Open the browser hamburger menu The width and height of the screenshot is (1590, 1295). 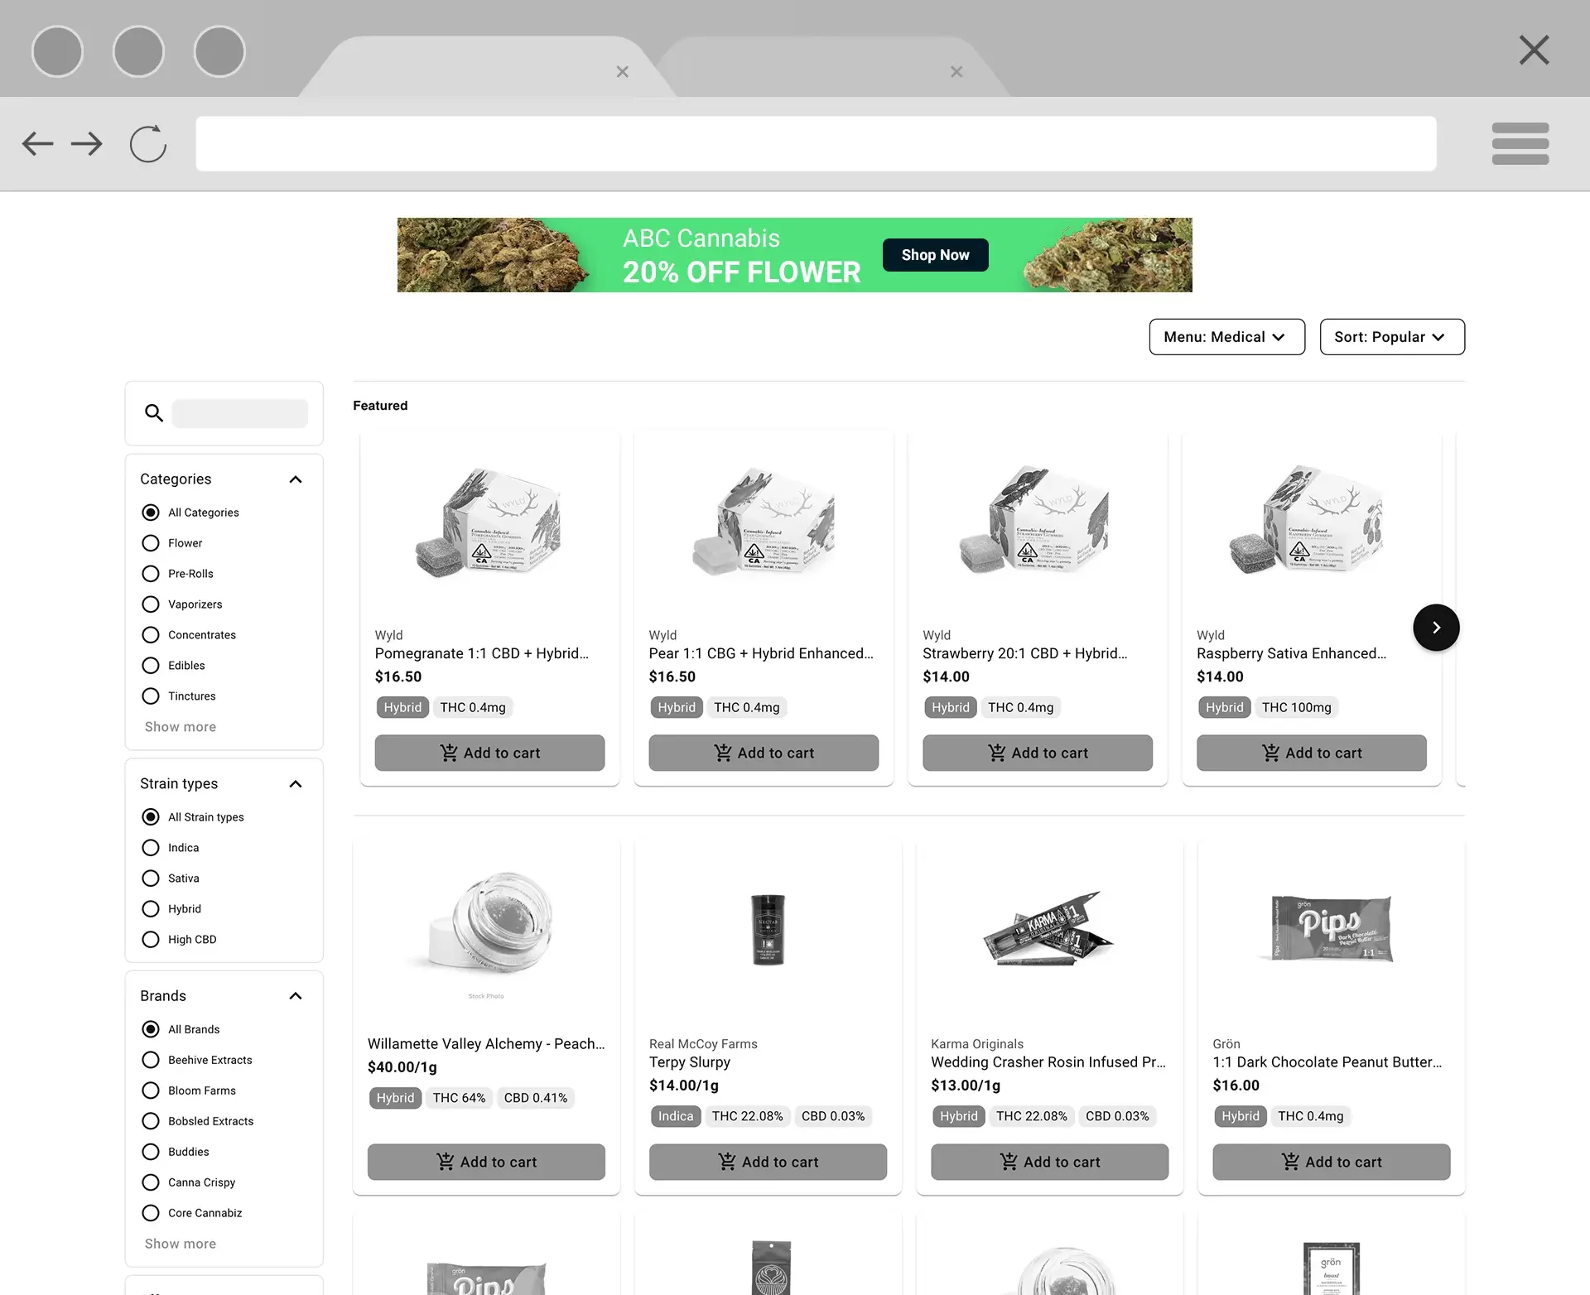[1520, 143]
